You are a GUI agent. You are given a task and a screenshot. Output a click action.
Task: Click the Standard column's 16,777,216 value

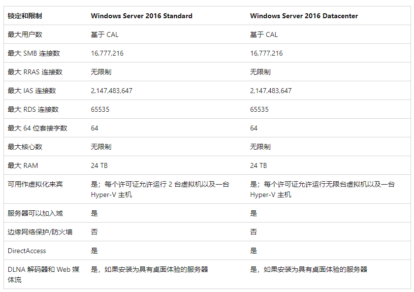point(107,53)
